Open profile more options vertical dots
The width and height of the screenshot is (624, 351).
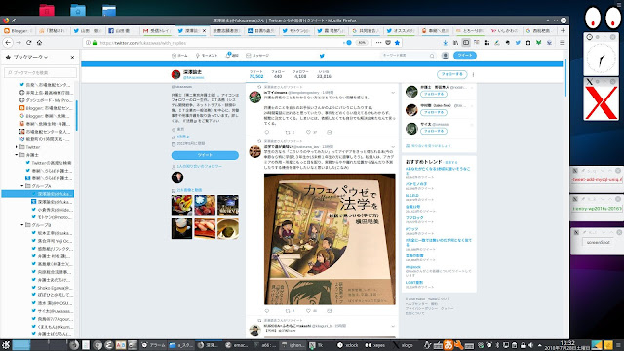tap(473, 74)
